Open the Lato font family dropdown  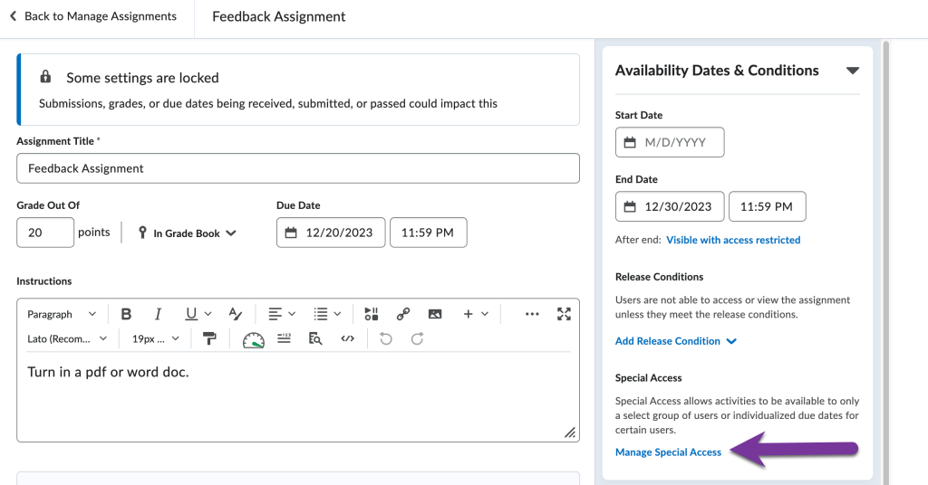67,339
